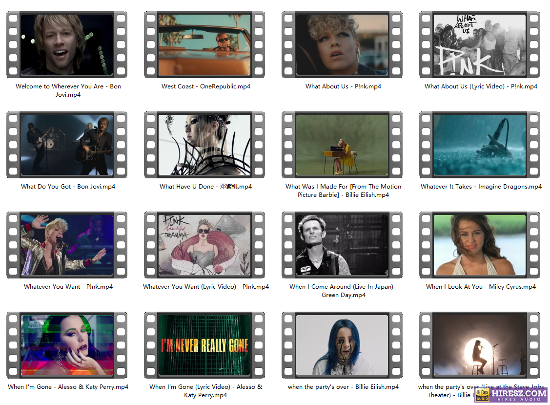Click filename 'What Do You Got - Bon Jovi.mp4'
The image size is (550, 405).
68,187
